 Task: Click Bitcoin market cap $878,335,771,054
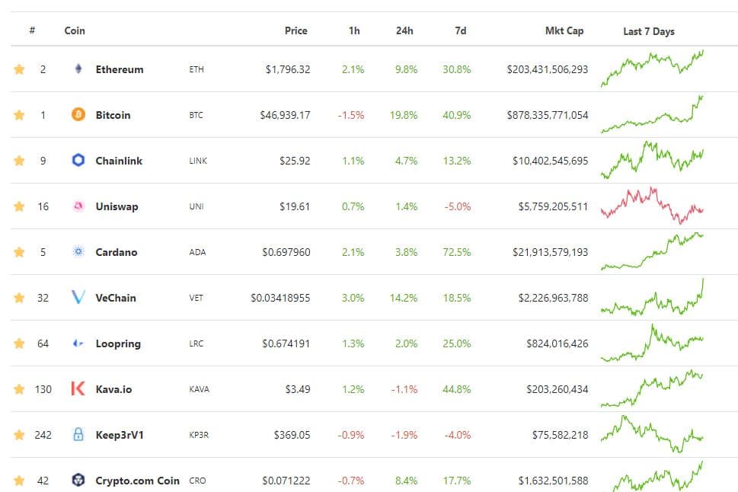pyautogui.click(x=548, y=115)
